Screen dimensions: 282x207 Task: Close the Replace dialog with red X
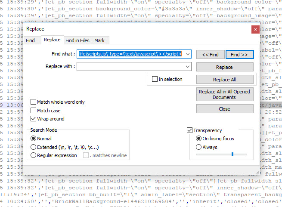[x=255, y=30]
